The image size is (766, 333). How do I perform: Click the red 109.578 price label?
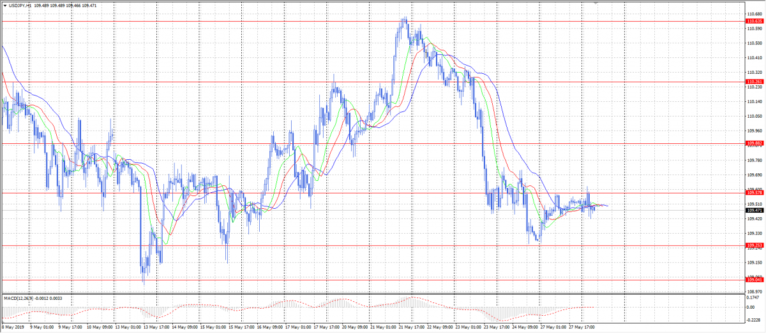click(755, 192)
